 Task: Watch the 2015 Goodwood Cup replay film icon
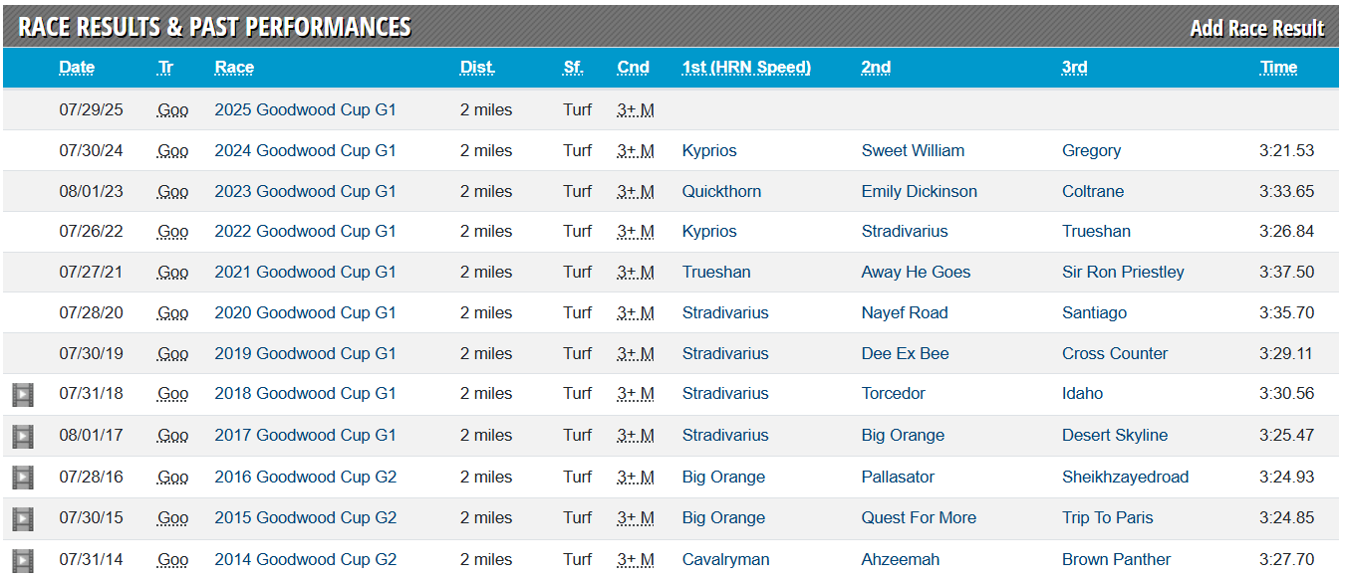22,518
